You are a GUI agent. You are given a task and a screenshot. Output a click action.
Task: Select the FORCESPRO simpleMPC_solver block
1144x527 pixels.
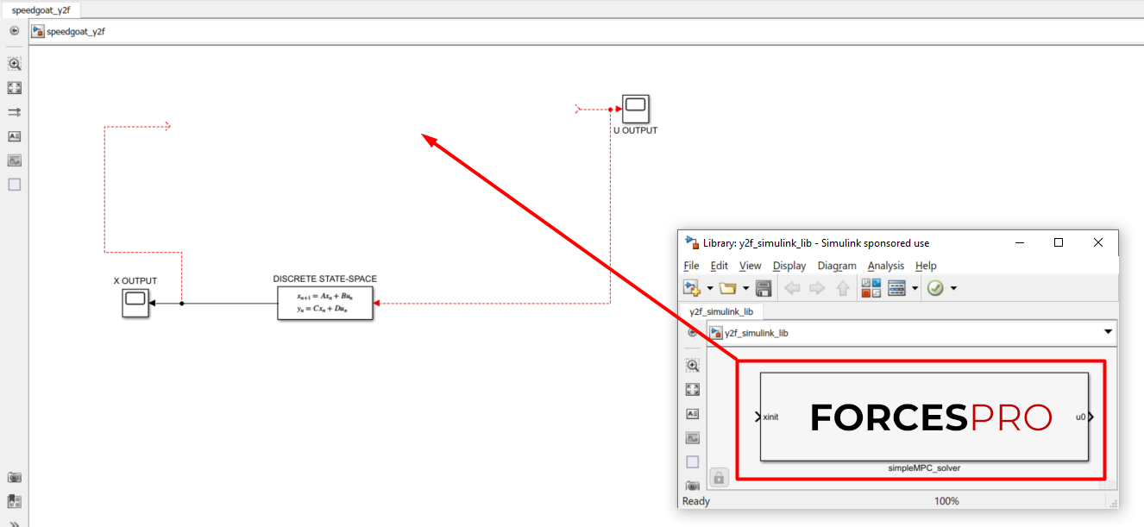tap(923, 417)
